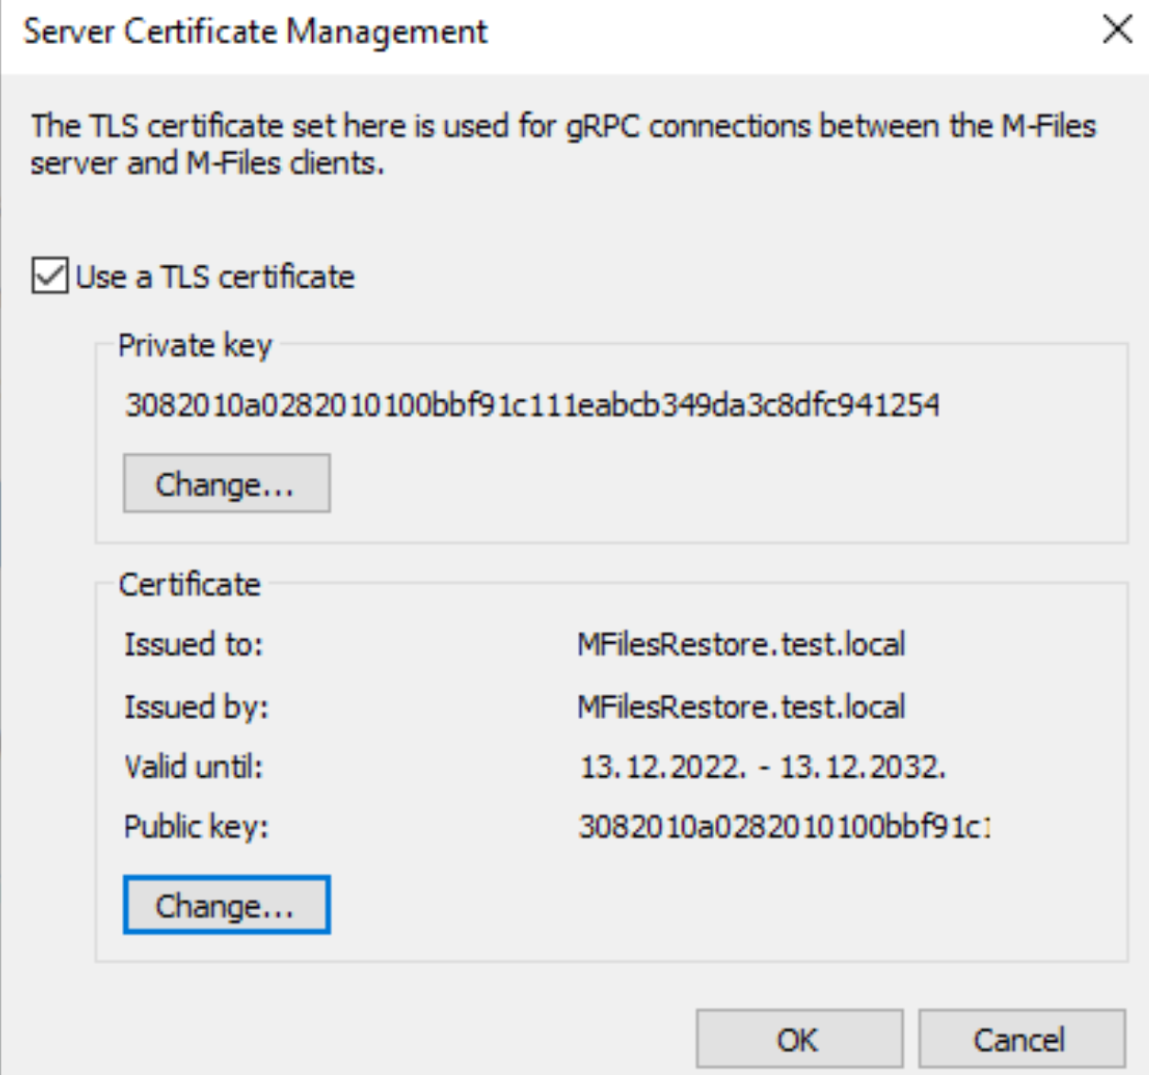
Task: Dismiss the dialog with Cancel
Action: [x=1021, y=1039]
